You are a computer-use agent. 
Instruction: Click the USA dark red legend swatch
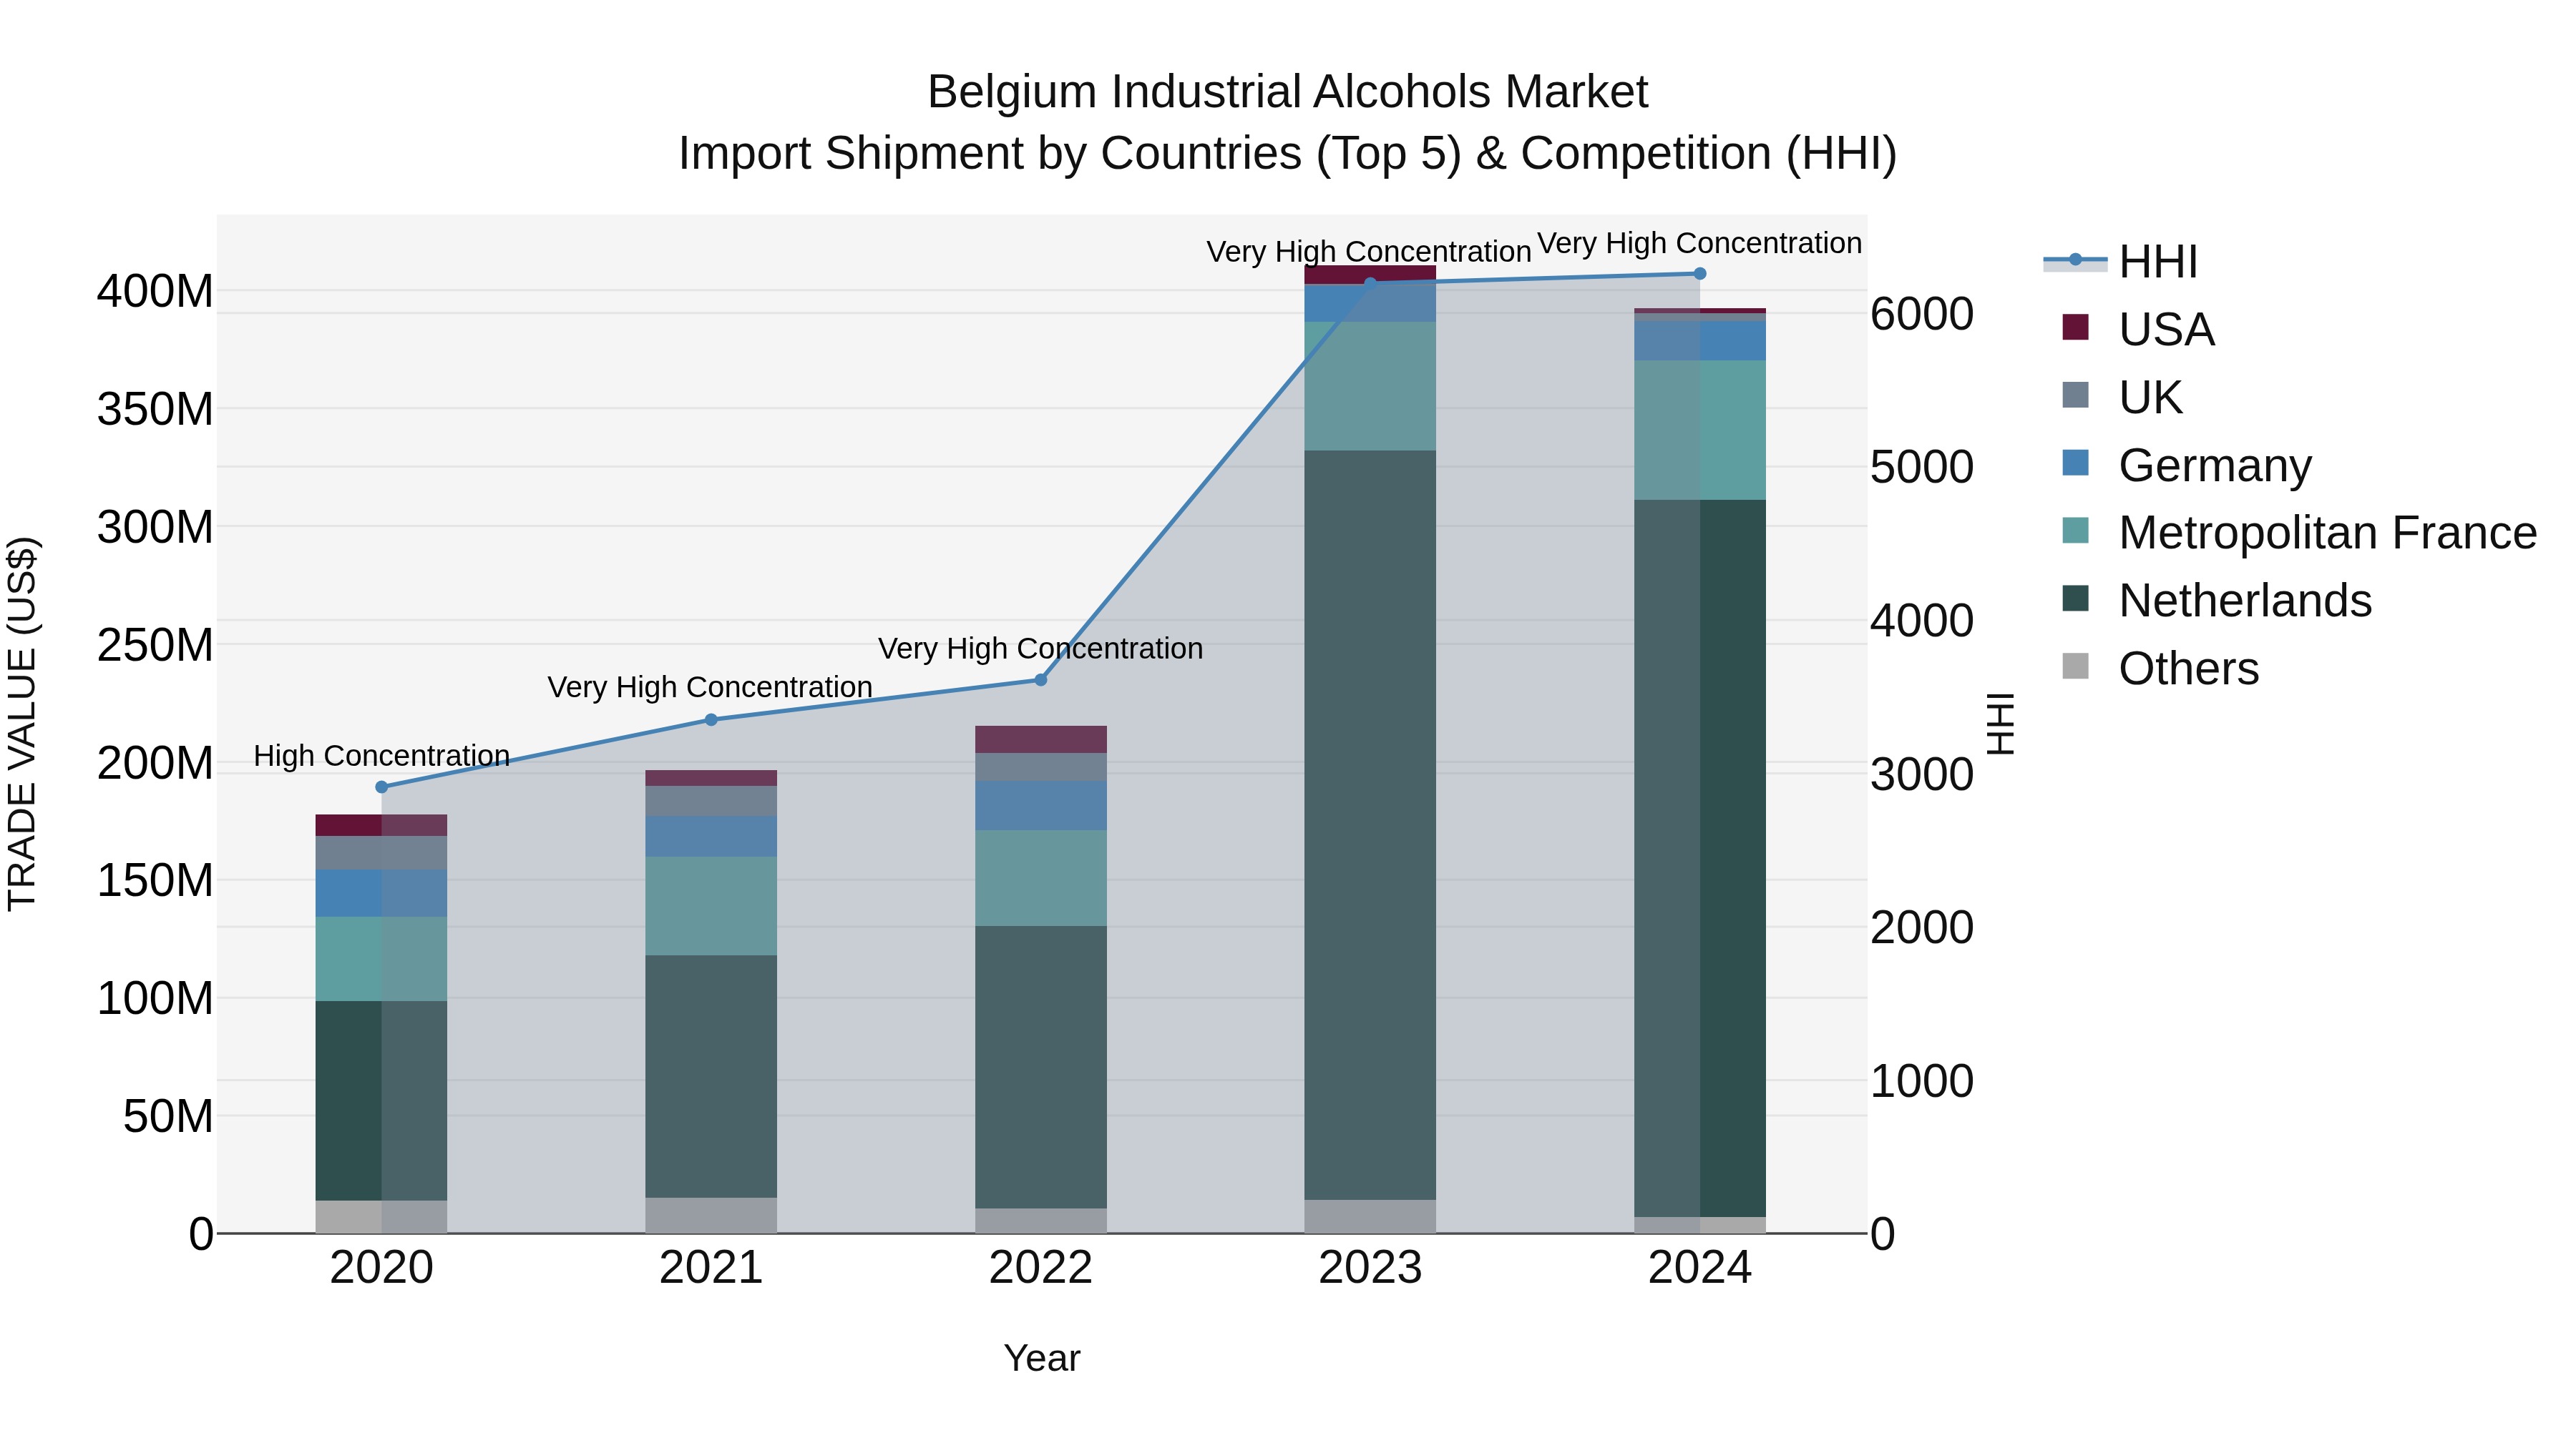[2075, 327]
